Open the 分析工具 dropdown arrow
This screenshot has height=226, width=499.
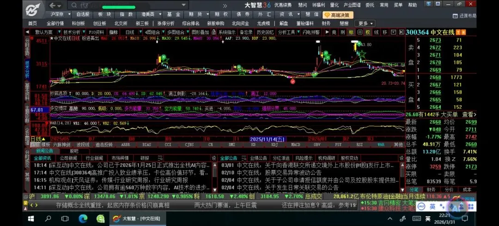(x=298, y=32)
